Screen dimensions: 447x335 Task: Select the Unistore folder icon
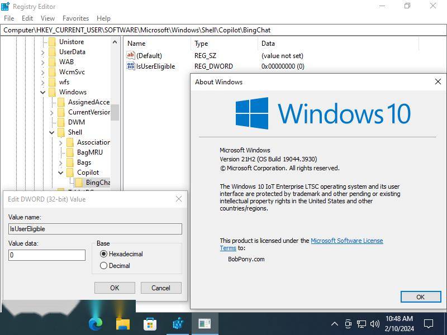[52, 42]
